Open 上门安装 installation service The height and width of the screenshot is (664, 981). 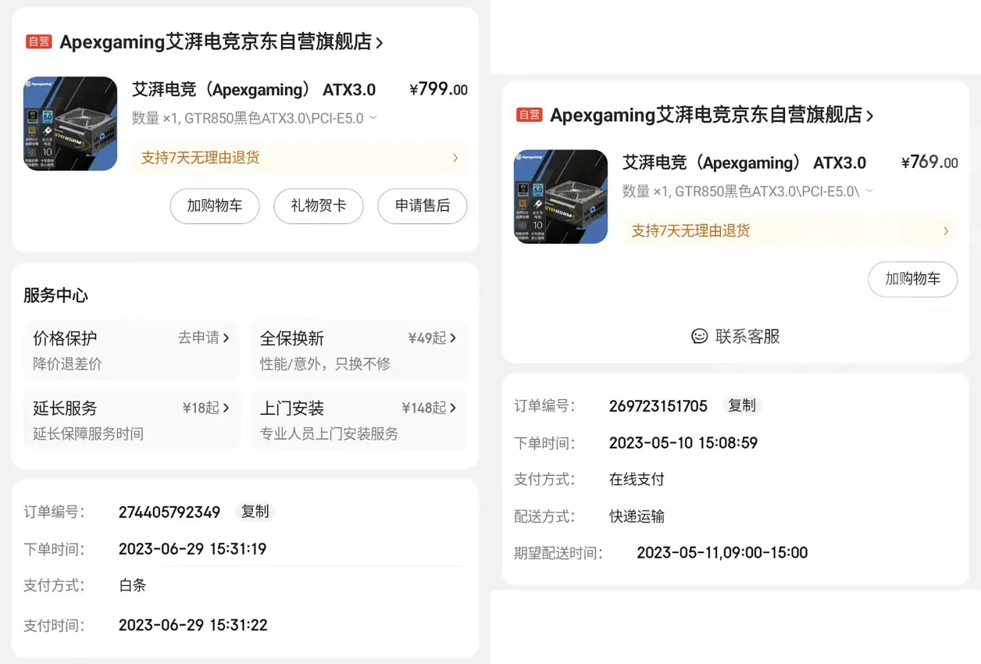pyautogui.click(x=359, y=419)
